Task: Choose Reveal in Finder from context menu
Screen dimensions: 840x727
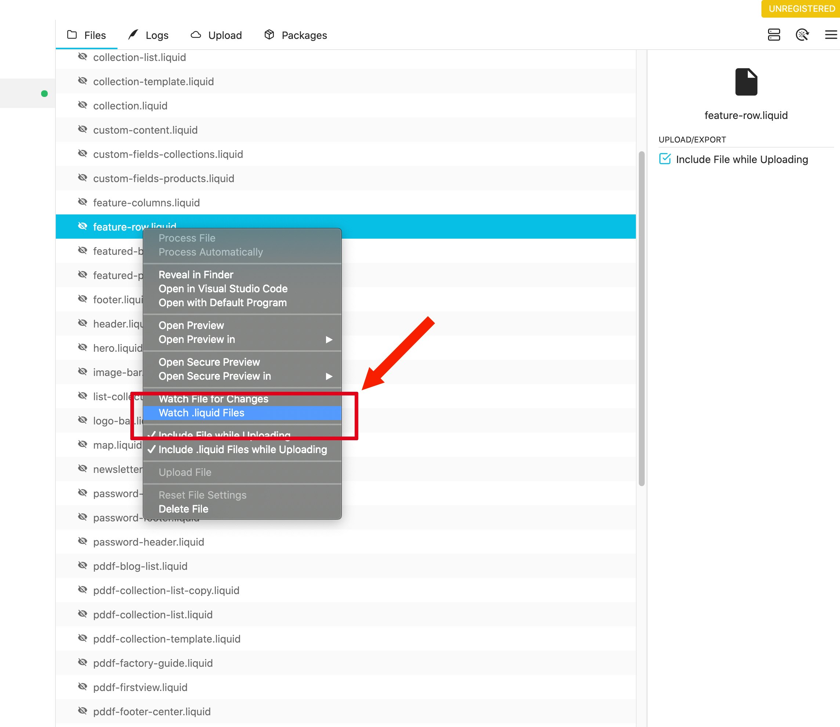Action: [196, 275]
